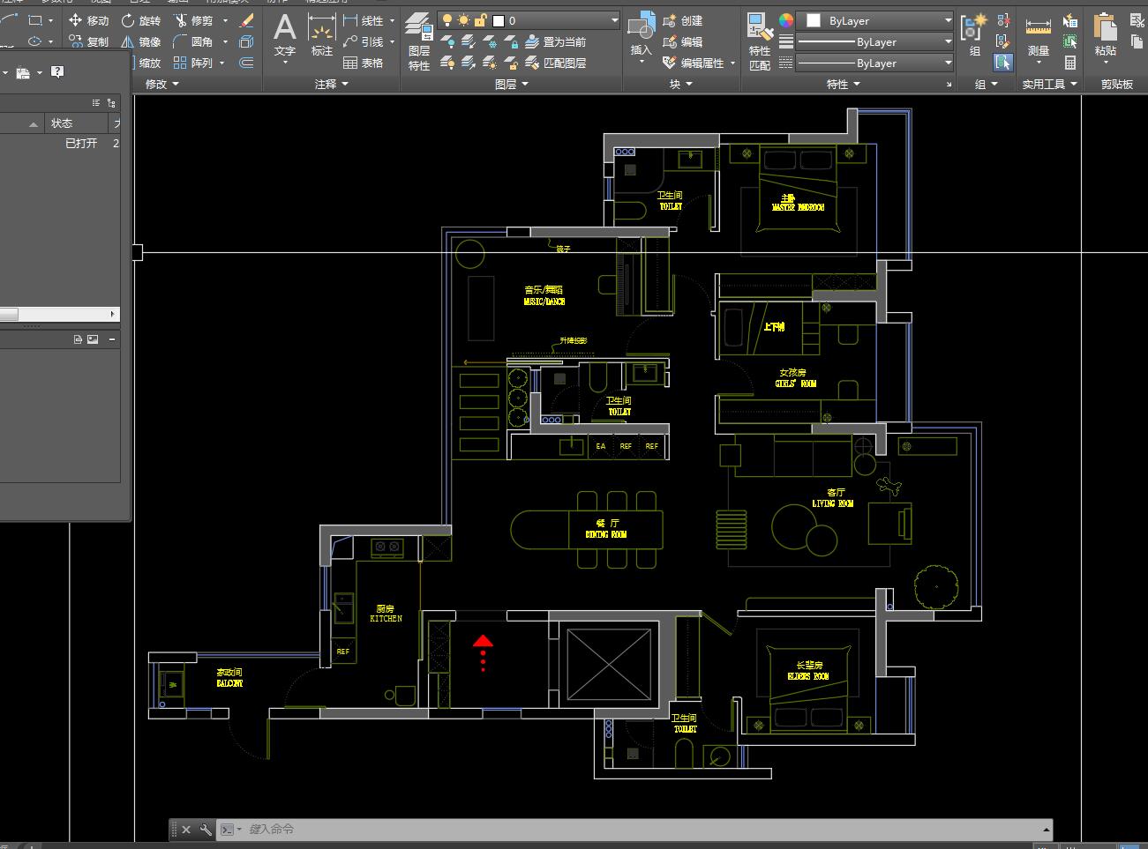
Task: Select the 镜像 (Mirror) tool
Action: tap(141, 41)
